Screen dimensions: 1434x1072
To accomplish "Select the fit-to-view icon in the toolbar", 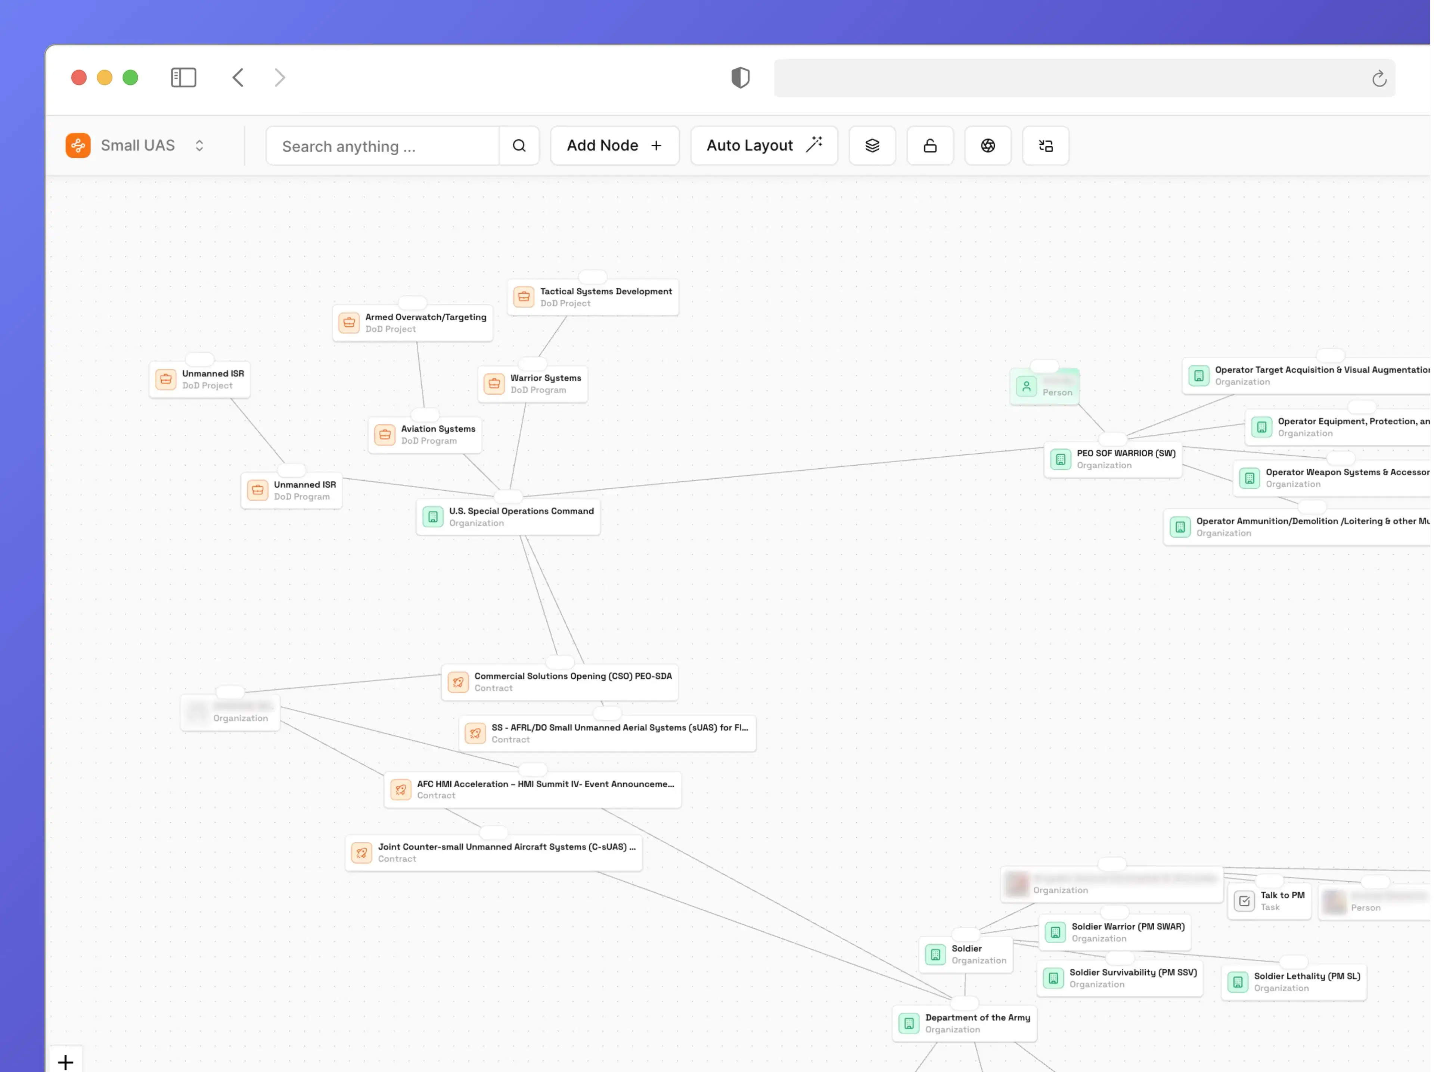I will (x=1045, y=145).
